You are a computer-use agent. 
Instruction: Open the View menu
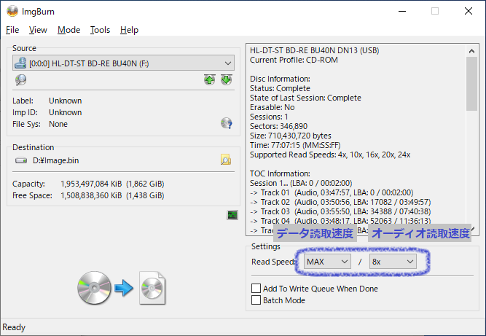click(x=38, y=30)
